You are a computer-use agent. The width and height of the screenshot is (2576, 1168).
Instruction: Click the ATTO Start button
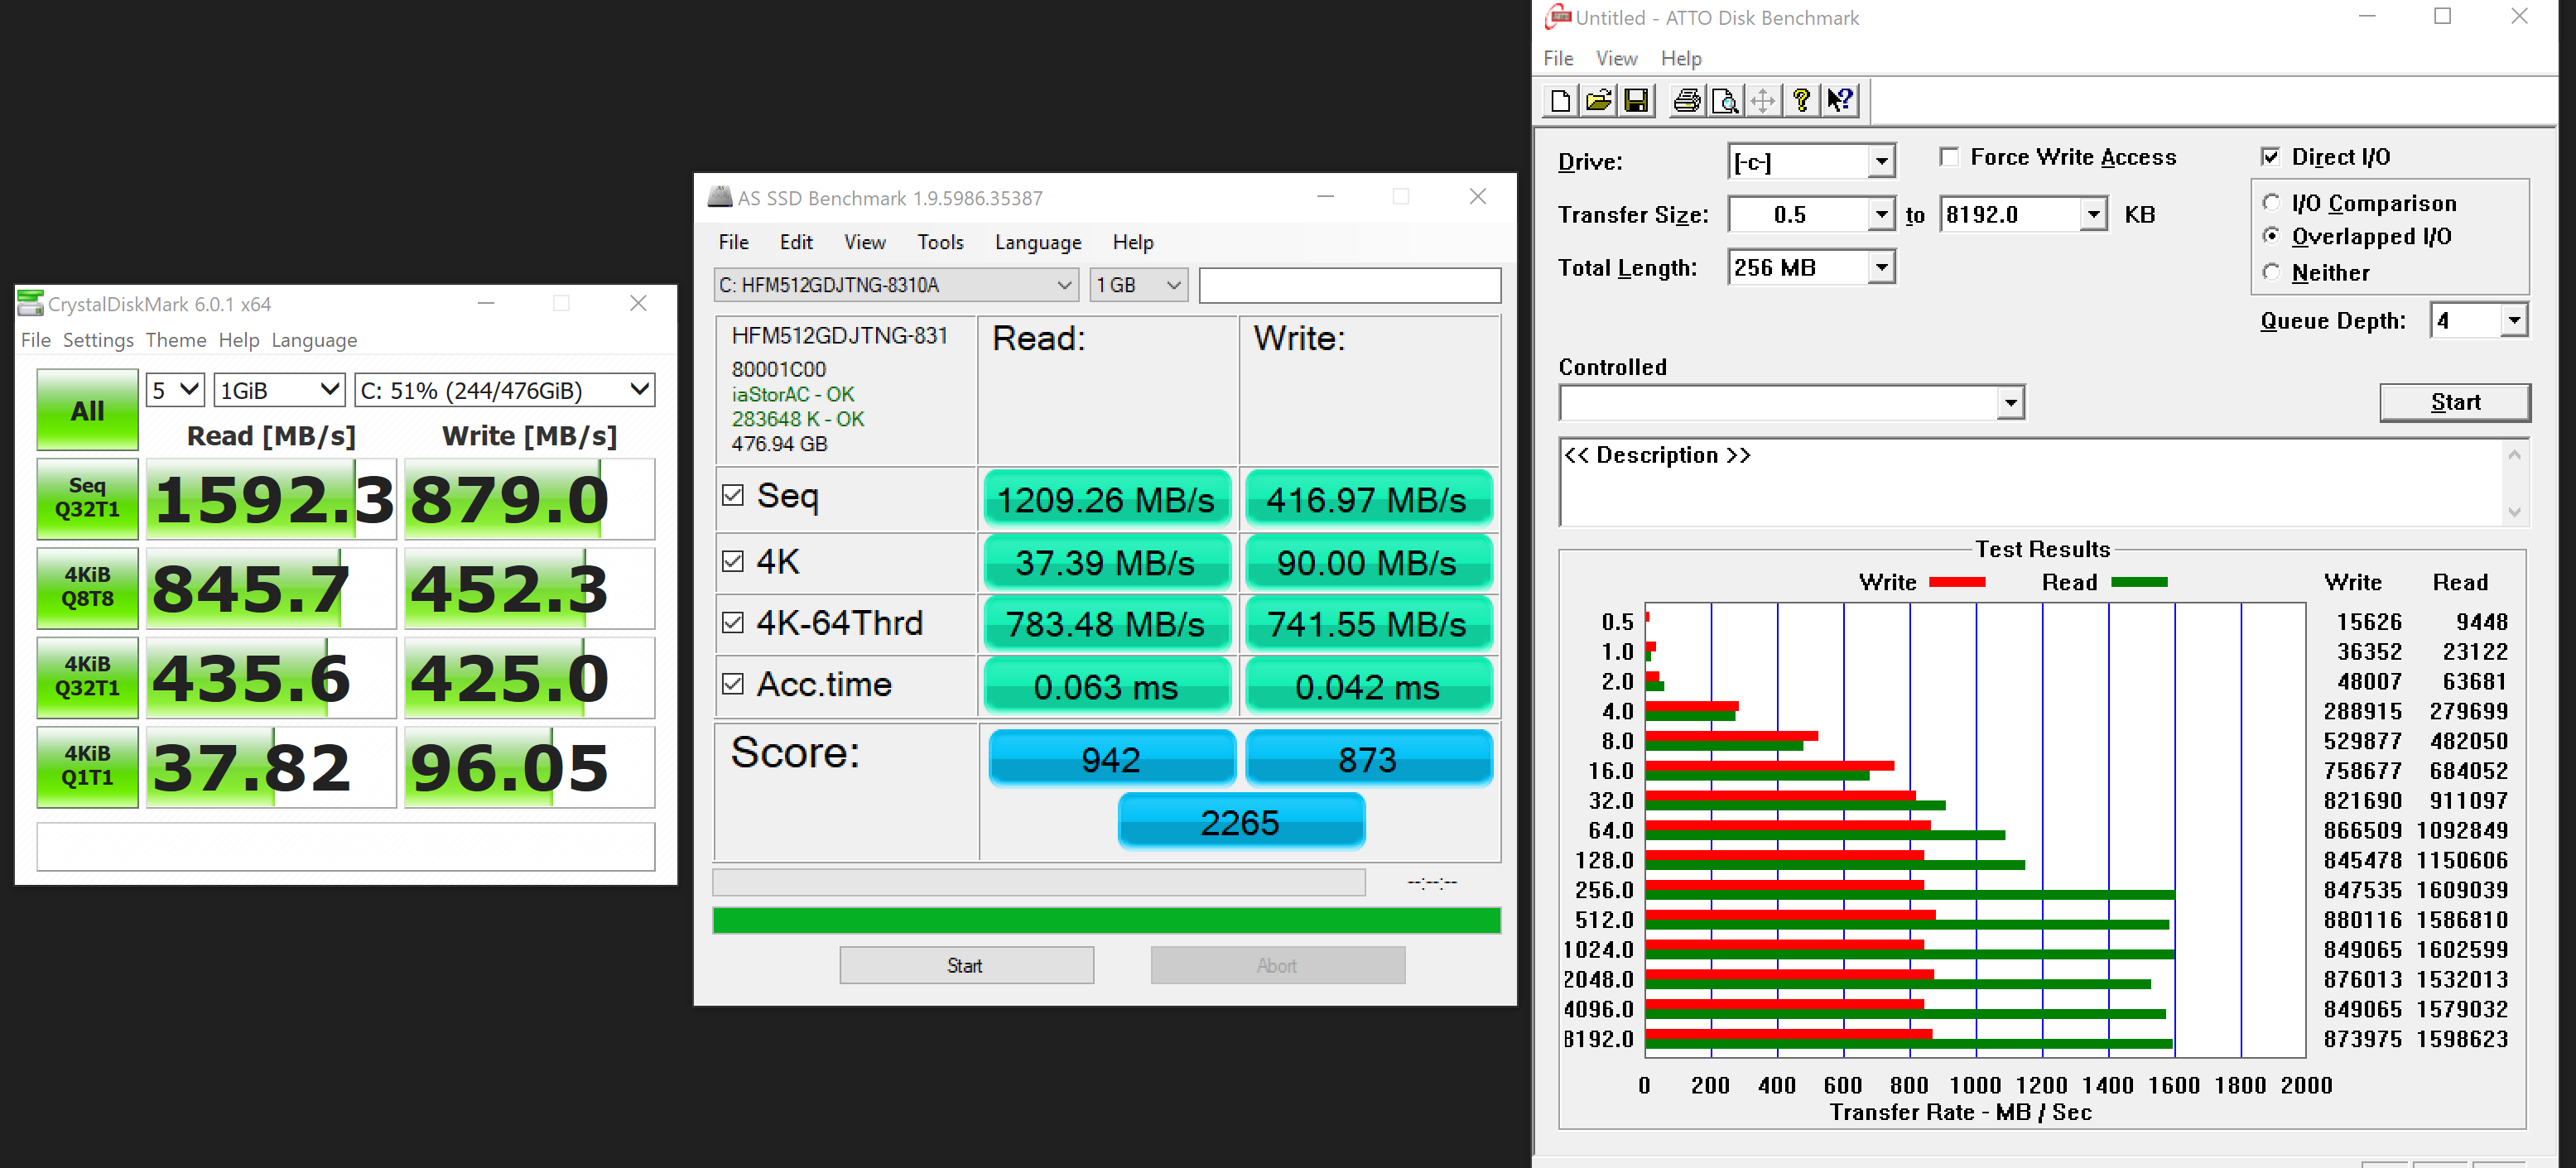(2455, 402)
